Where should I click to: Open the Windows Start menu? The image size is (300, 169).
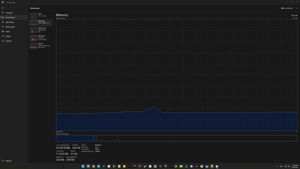pos(83,166)
